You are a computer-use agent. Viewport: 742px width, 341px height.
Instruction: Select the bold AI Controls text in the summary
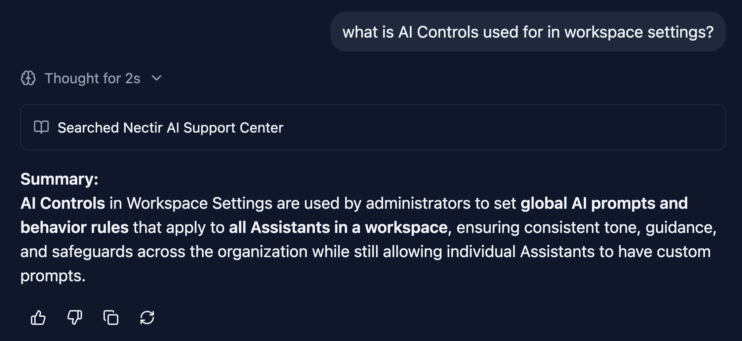(62, 203)
